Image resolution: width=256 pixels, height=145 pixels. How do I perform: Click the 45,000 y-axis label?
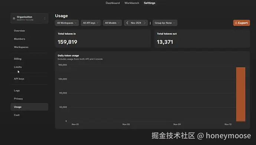63,107
